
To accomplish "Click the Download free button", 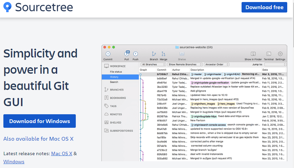I will tap(264, 7).
